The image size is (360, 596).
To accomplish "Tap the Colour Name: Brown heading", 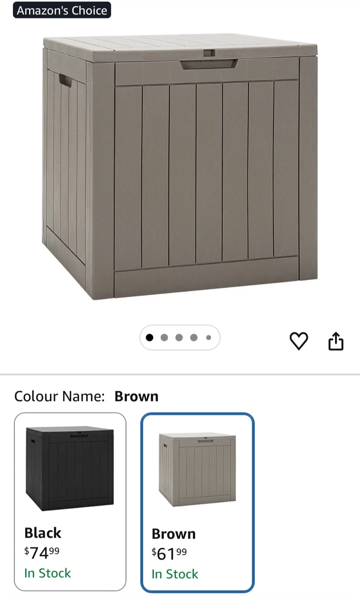I will coord(86,396).
